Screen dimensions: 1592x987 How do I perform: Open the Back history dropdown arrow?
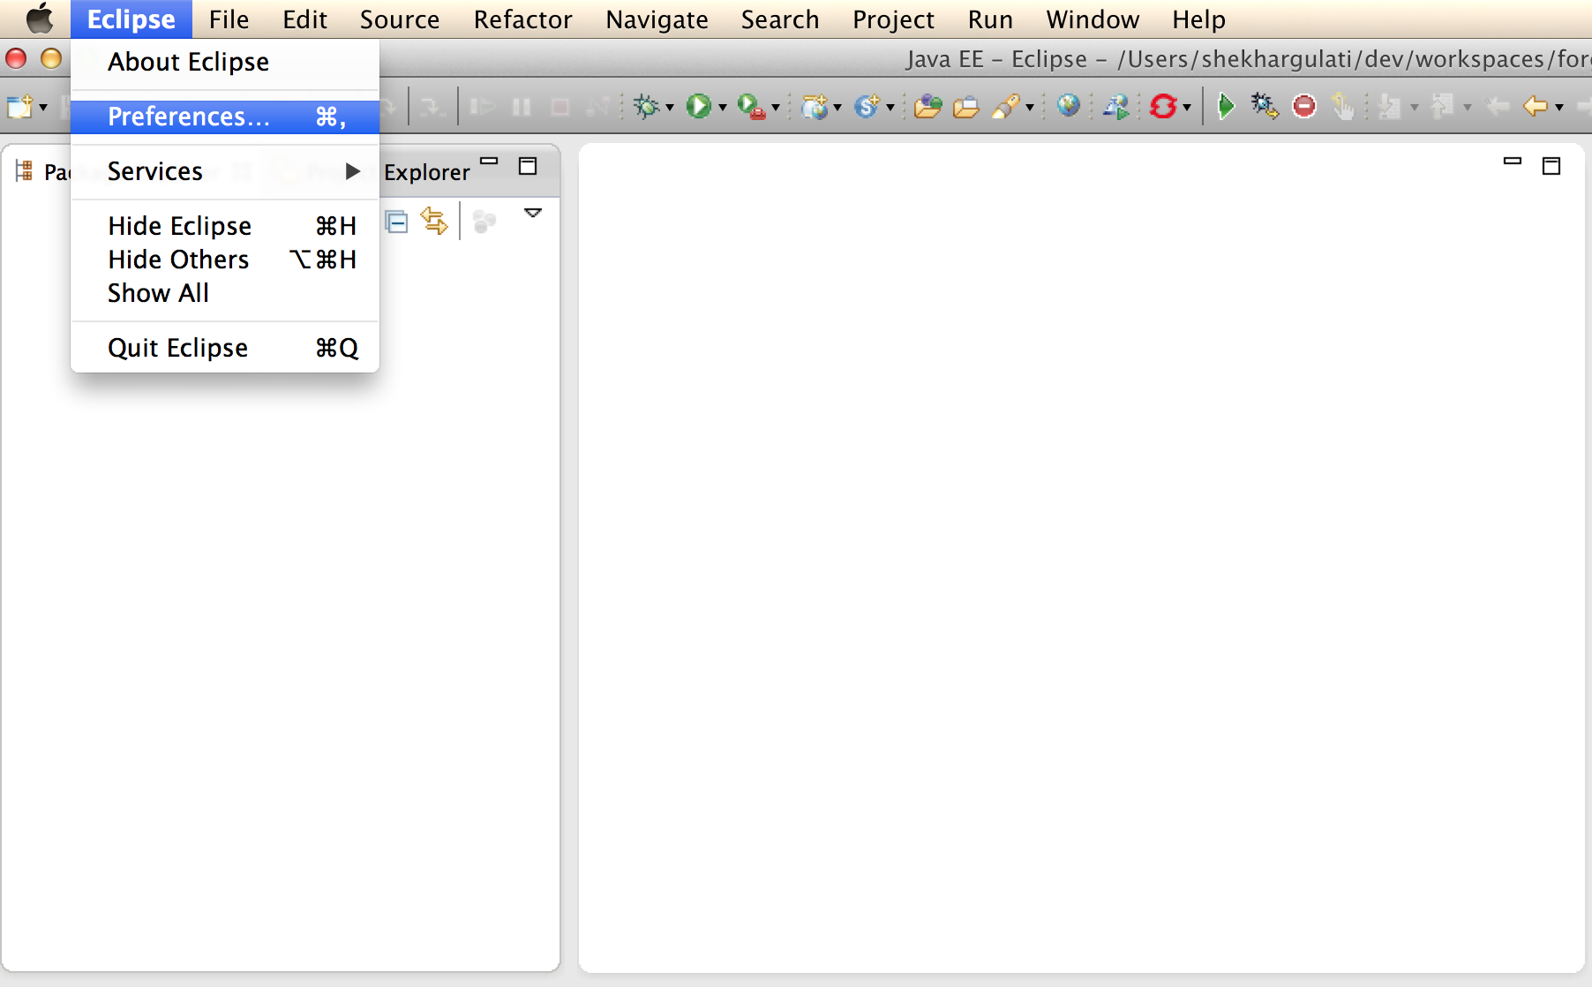point(1559,108)
